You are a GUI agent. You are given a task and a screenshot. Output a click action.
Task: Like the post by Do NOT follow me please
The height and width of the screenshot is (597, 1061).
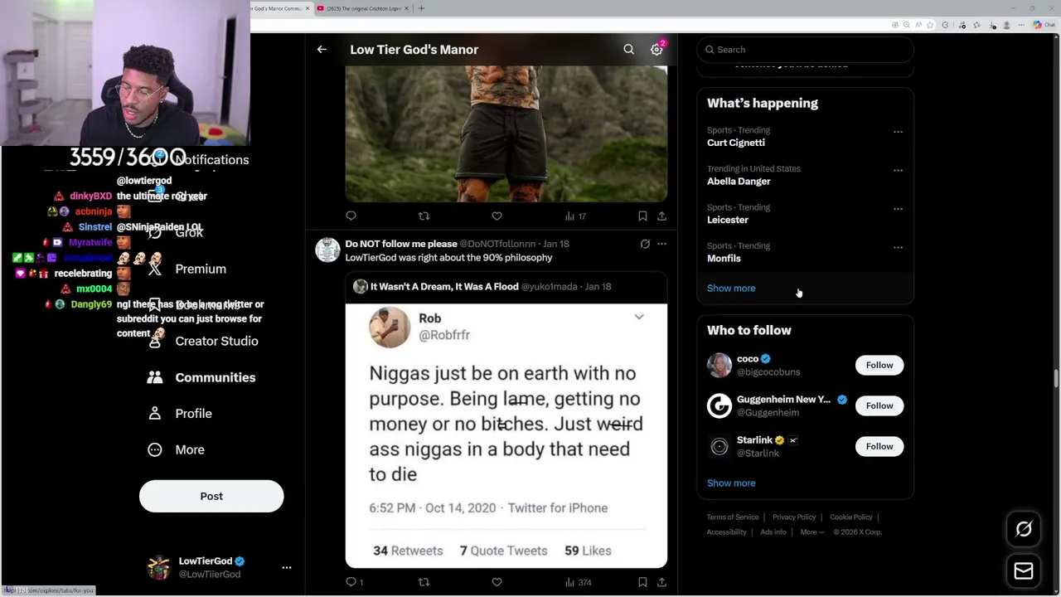497,582
